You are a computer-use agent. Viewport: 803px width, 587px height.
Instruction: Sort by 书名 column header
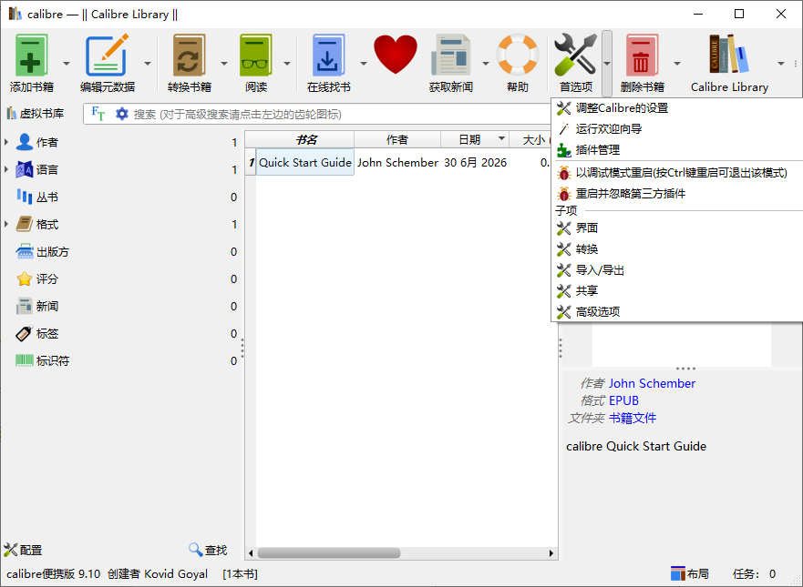(x=305, y=139)
